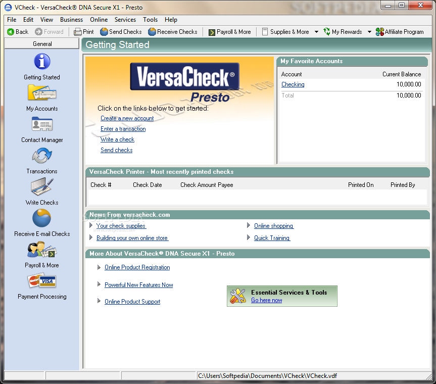436x384 pixels.
Task: Click Building your own online store link
Action: [132, 238]
